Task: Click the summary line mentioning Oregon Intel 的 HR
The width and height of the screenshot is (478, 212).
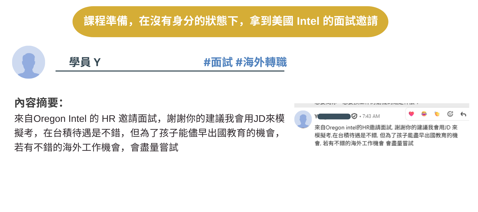Action: (149, 119)
